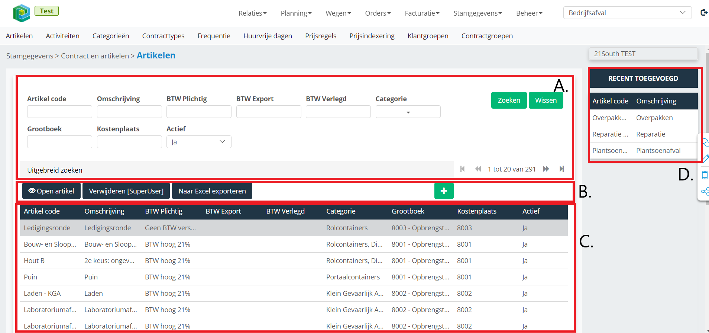Click Stamgegevens breadcrumb link
The image size is (709, 333).
(x=30, y=56)
